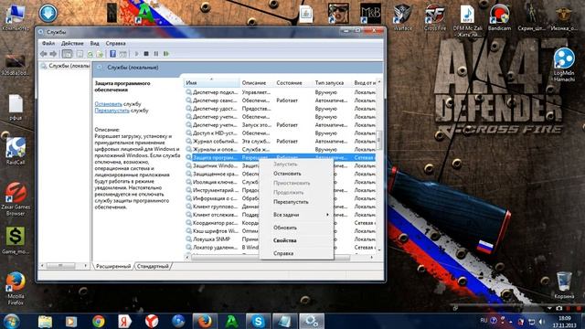Open the LogMeIn Hamachi desktop icon

pyautogui.click(x=564, y=65)
